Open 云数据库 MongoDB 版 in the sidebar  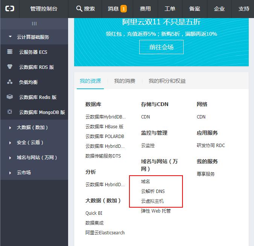(42, 112)
